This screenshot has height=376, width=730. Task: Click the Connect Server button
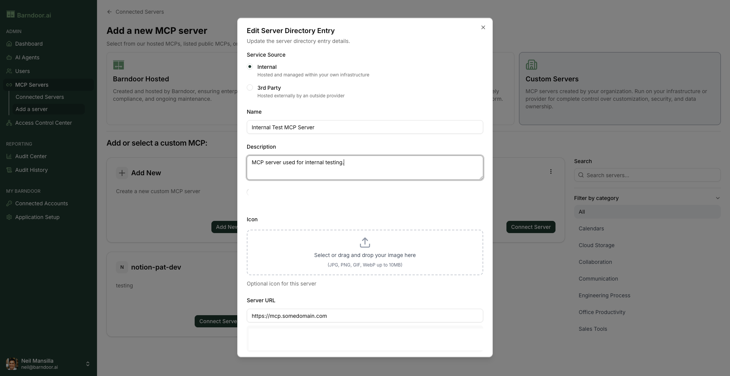531,227
